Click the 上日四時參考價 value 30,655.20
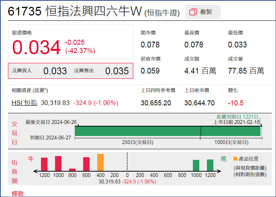This screenshot has width=276, height=197. pos(156,103)
